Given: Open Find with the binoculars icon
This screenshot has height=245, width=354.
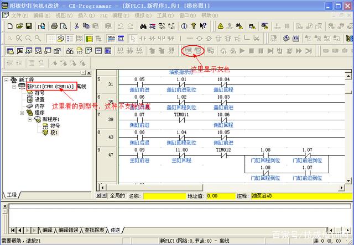Looking at the screenshot, I should [143, 26].
